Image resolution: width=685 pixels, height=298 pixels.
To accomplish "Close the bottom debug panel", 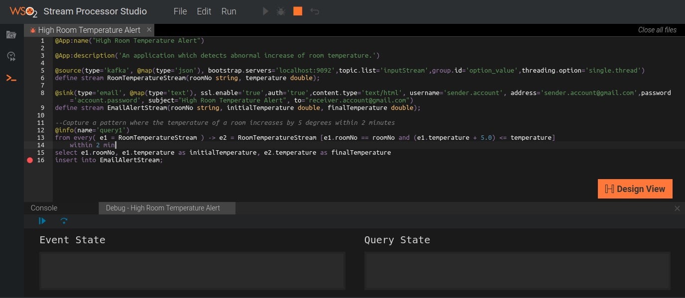I will [677, 208].
